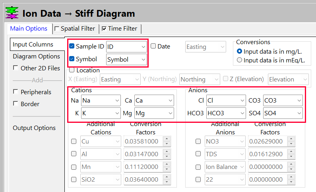Go to Output Options
The height and width of the screenshot is (192, 316).
[34, 128]
